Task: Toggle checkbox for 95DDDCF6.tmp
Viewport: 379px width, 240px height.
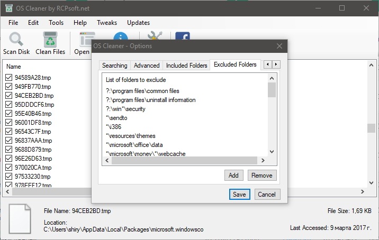Action: [x=8, y=105]
